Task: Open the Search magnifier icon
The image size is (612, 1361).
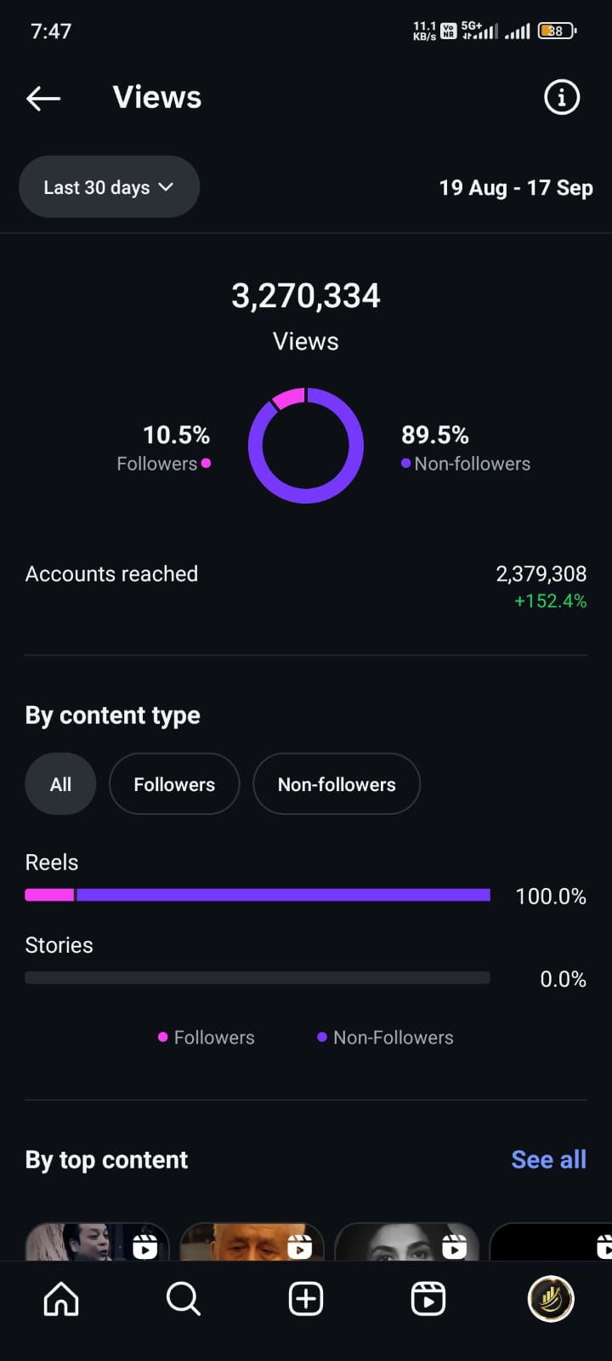Action: (x=183, y=1299)
